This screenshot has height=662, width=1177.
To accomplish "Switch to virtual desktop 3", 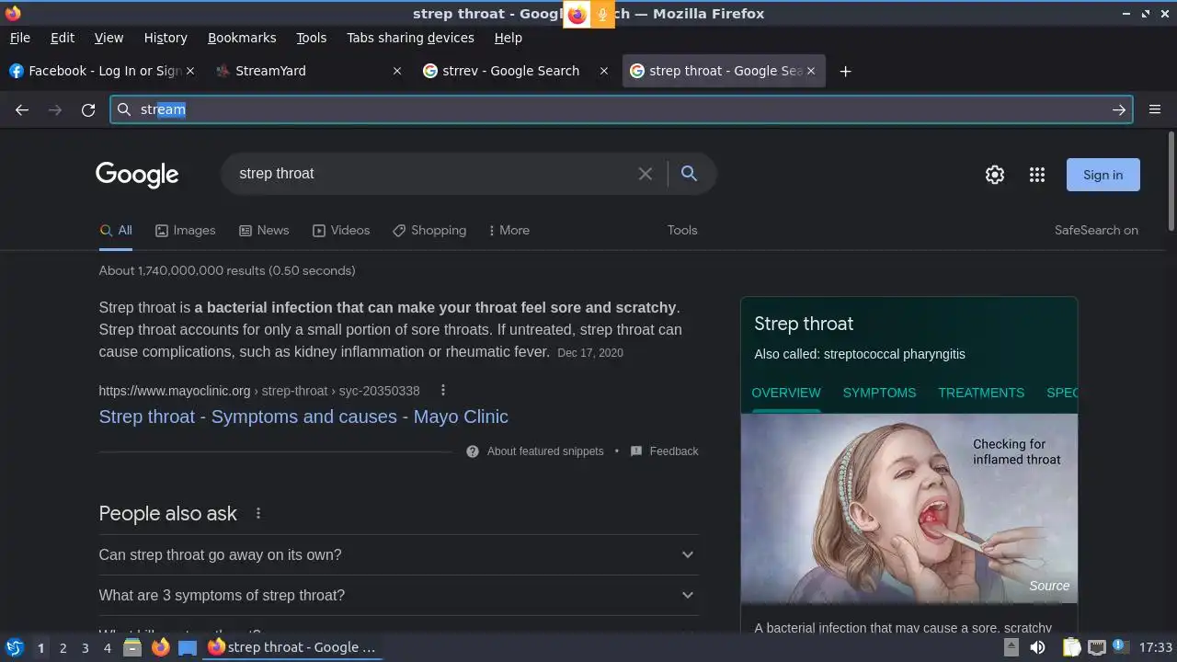I will click(85, 647).
